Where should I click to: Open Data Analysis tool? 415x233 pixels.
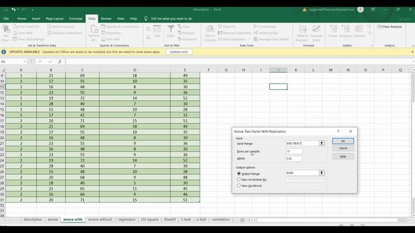pyautogui.click(x=390, y=27)
